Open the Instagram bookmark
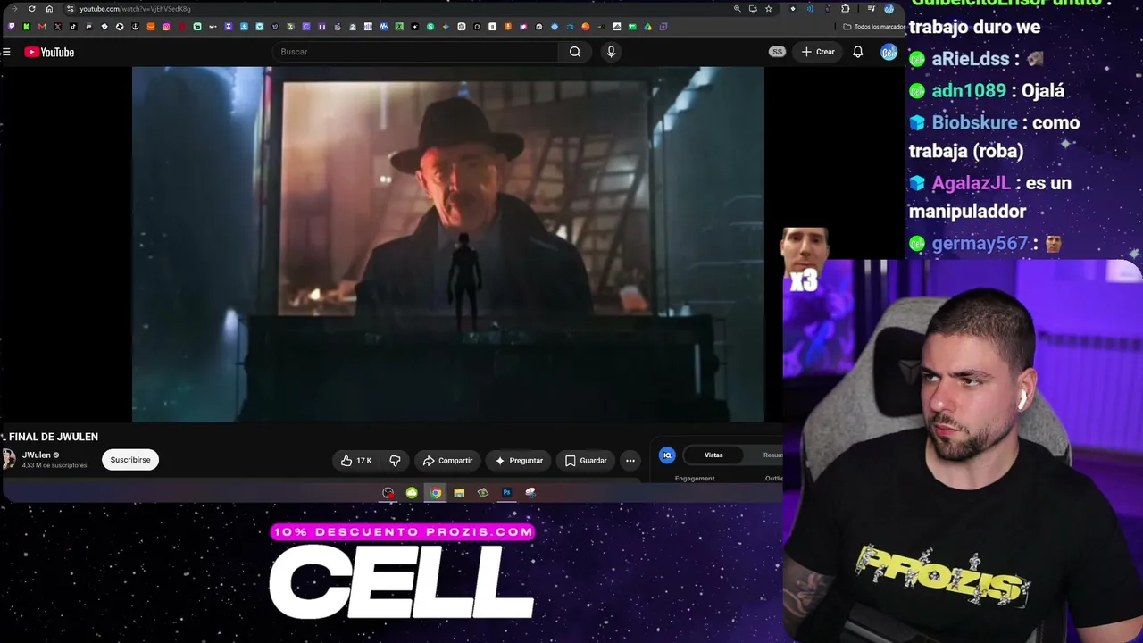Viewport: 1143px width, 643px height. tap(166, 27)
